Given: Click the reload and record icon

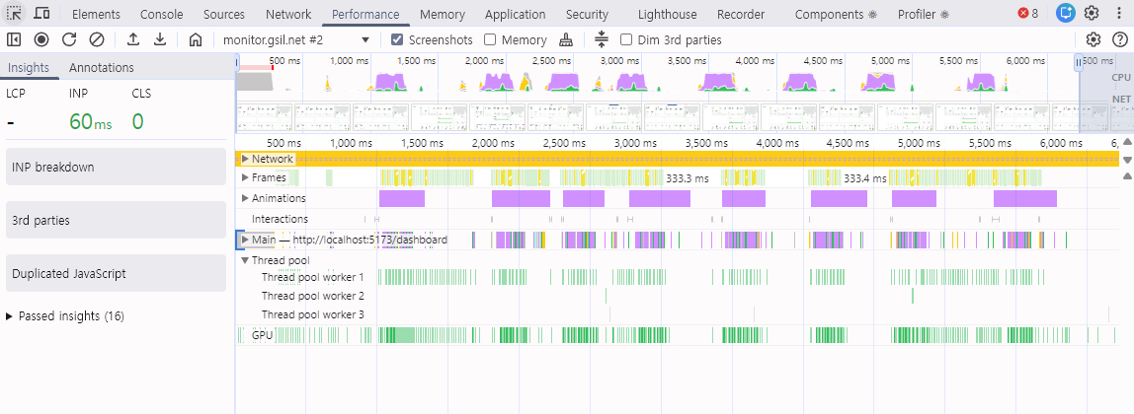Looking at the screenshot, I should (x=69, y=39).
